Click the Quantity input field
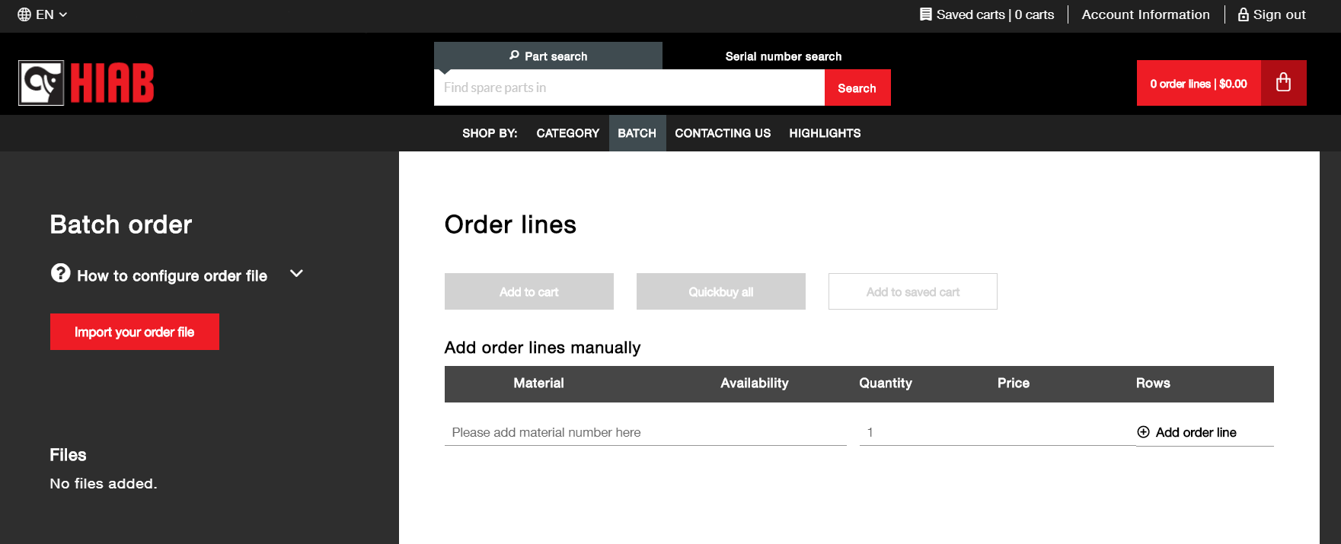This screenshot has width=1341, height=544. [998, 432]
